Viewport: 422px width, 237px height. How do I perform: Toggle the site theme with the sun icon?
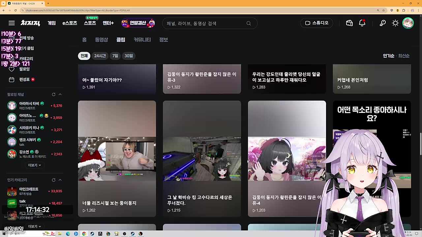click(x=395, y=23)
